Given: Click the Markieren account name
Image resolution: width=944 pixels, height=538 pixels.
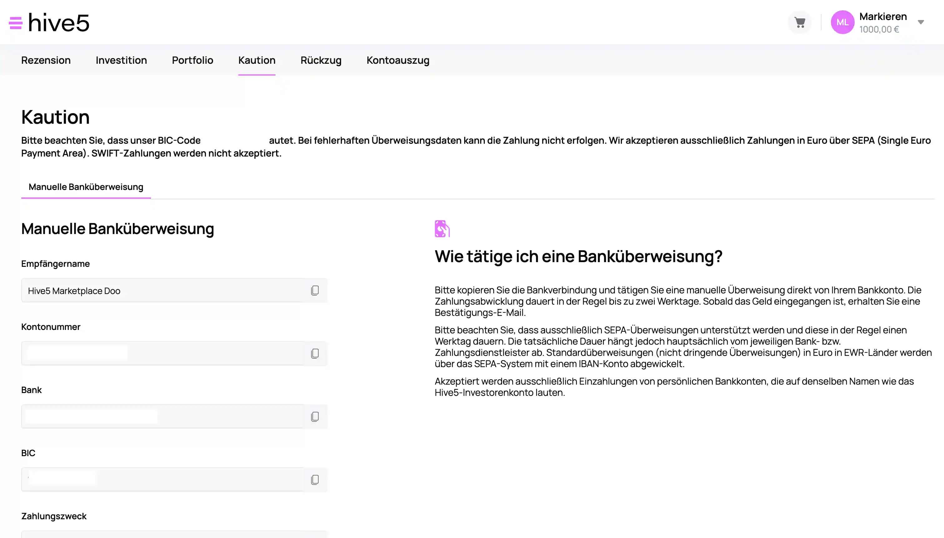Looking at the screenshot, I should tap(883, 17).
